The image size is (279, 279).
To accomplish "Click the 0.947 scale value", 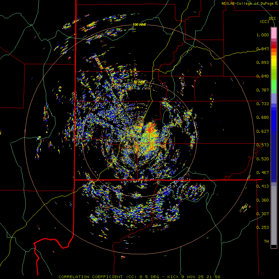I will (263, 49).
